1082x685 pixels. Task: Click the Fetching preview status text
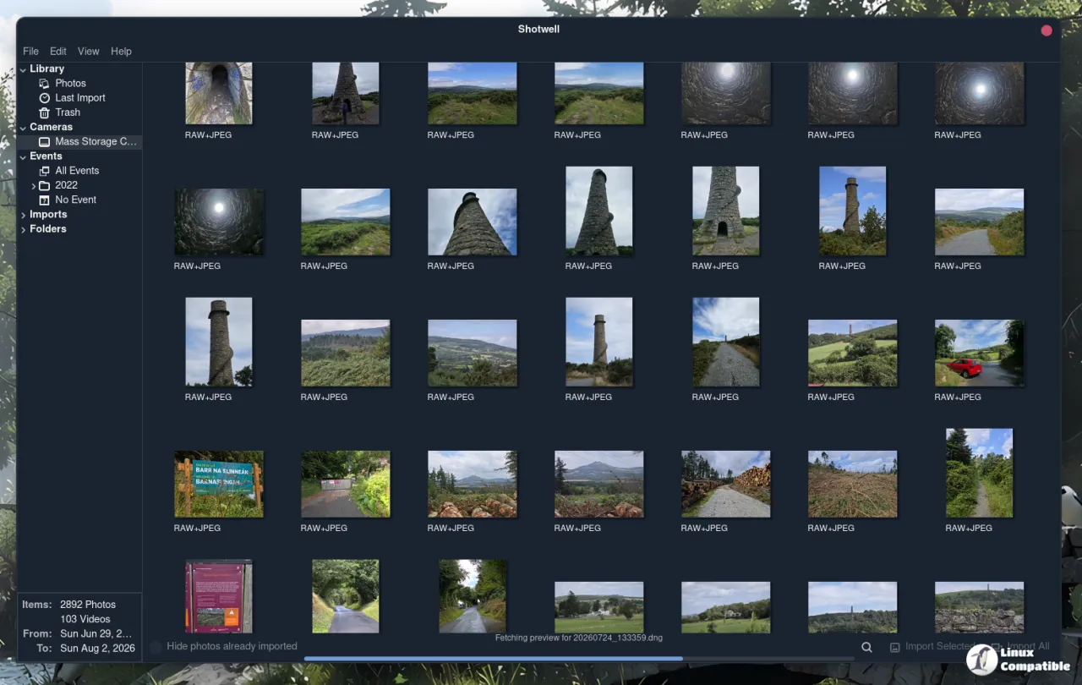click(x=578, y=638)
